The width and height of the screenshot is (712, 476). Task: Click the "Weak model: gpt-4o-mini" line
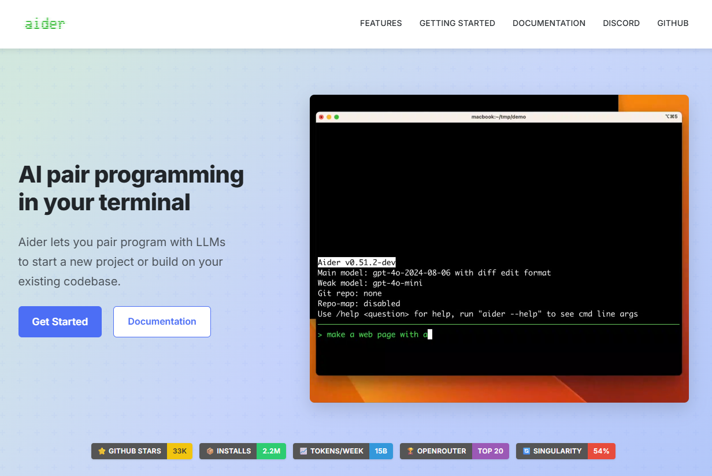(x=370, y=283)
